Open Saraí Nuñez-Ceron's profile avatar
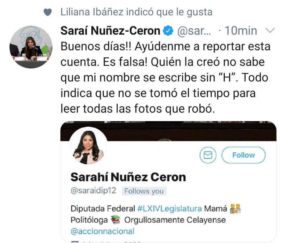286x243 pixels. 31,47
